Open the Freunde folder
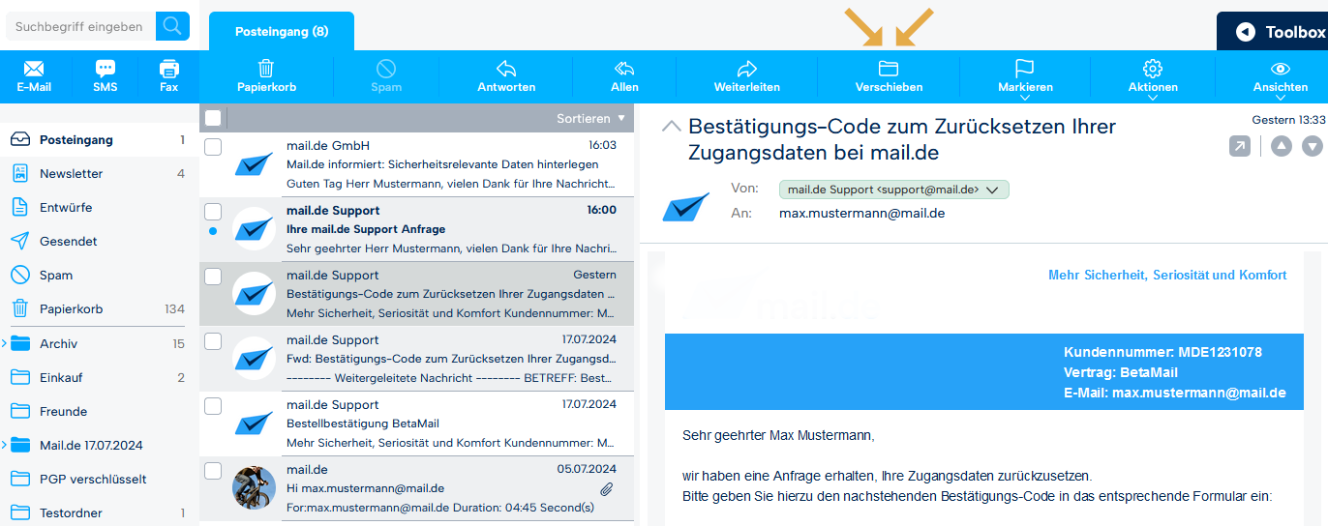1328x526 pixels. tap(100, 412)
